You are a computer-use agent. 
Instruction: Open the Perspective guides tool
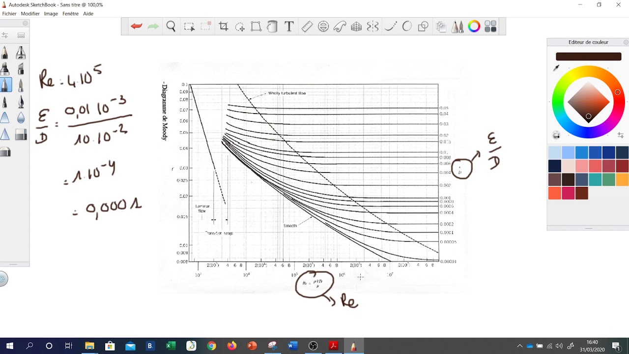coord(356,27)
